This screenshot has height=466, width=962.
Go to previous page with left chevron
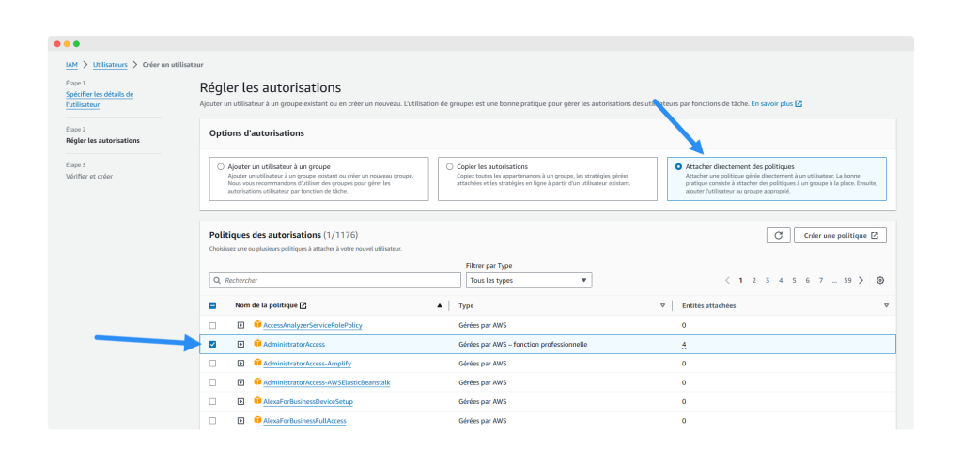point(728,280)
